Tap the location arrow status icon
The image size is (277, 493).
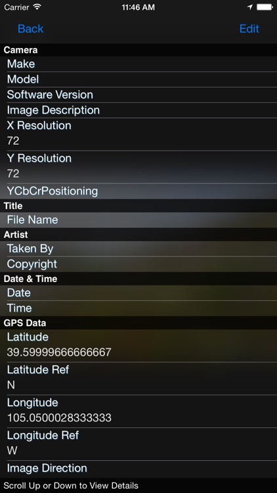250,7
